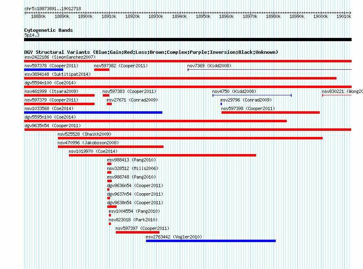Select the nsv1033568 blue gain bar
This screenshot has width=363, height=269.
93,112
